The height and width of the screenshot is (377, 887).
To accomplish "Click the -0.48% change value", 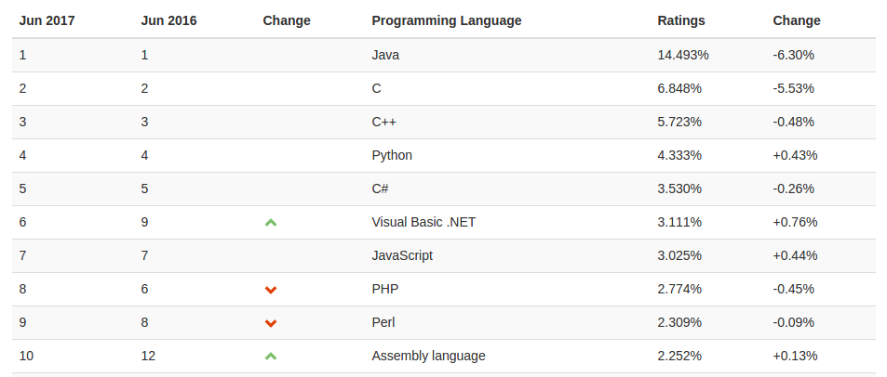I will [x=794, y=122].
